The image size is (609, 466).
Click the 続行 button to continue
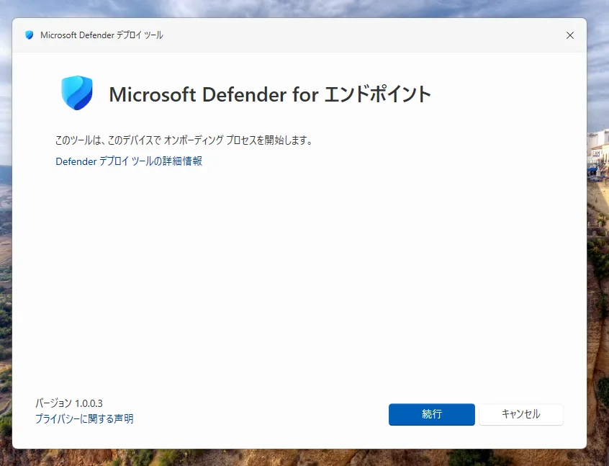point(431,414)
